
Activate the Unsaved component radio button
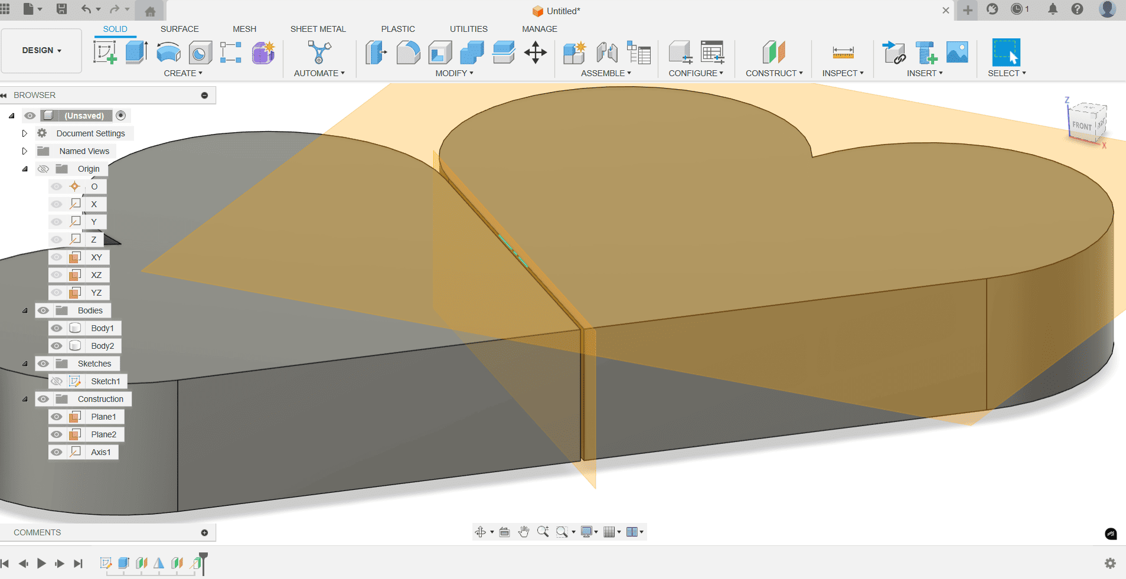point(121,115)
